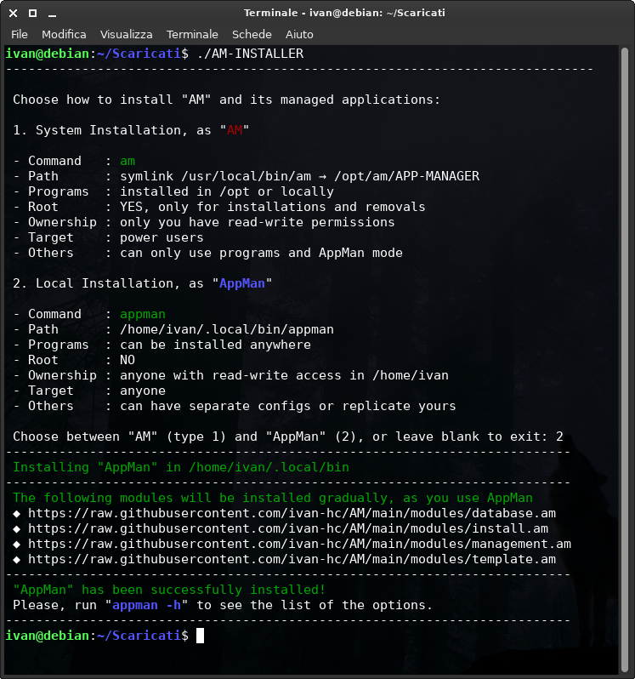The height and width of the screenshot is (679, 635).
Task: Click the 'NO' root value
Action: coord(128,360)
